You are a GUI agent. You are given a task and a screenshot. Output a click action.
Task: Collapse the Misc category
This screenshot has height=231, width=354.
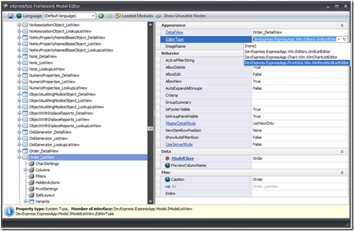point(342,172)
